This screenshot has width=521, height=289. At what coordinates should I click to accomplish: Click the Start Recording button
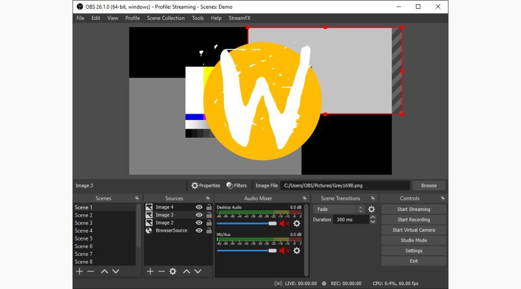coord(413,220)
